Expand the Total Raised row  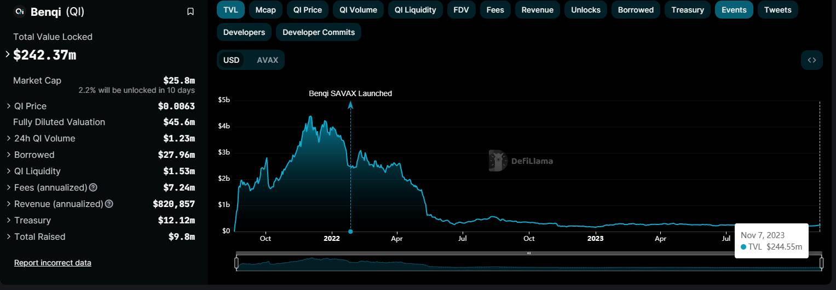pos(9,236)
